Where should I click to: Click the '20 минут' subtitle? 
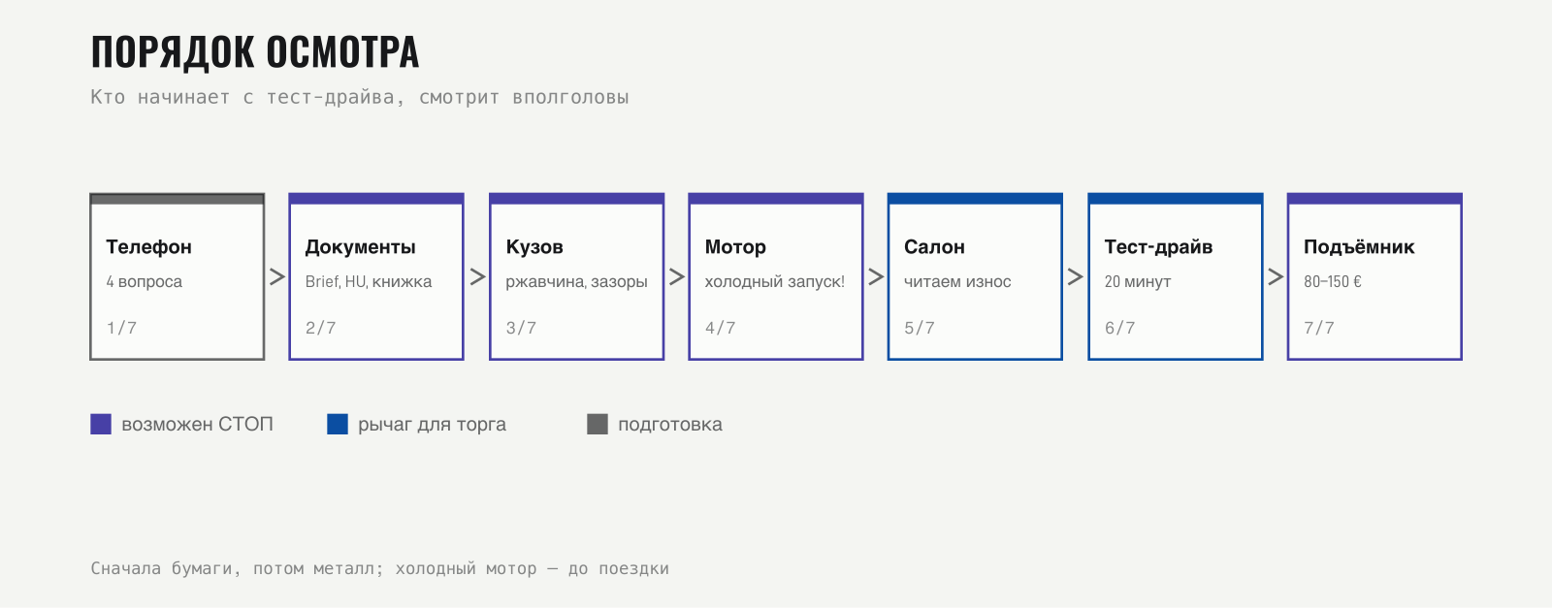tap(1138, 282)
